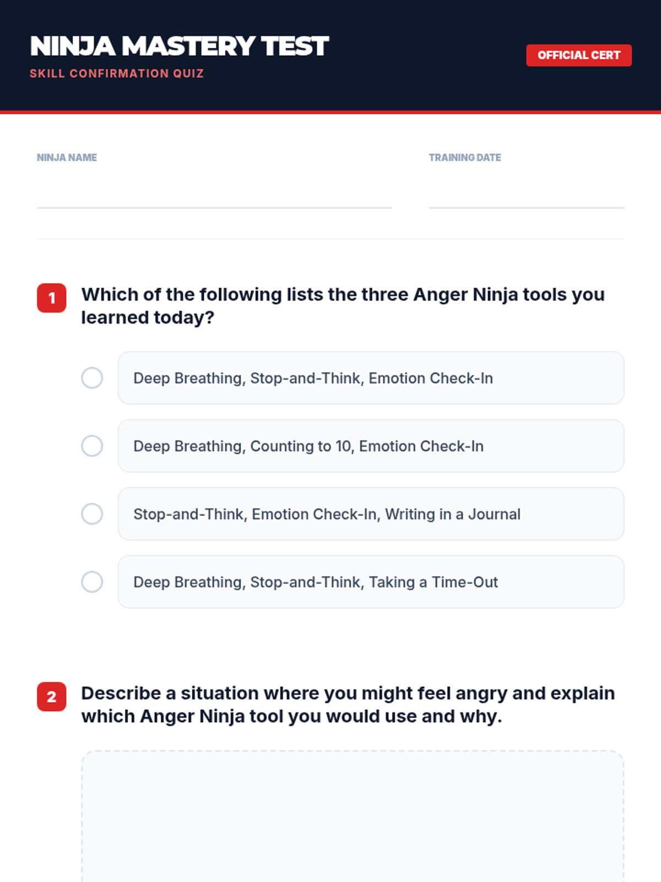Select answer box ending Writing in a Journal
661x882 pixels.
[371, 514]
